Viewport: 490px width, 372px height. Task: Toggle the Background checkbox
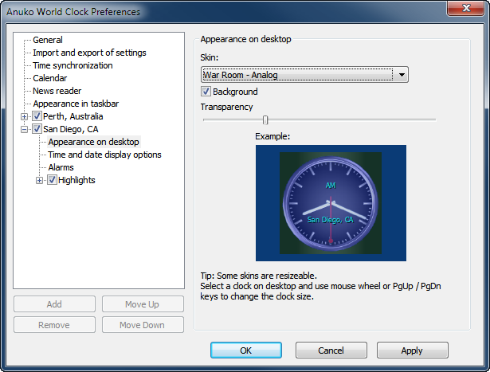[x=206, y=92]
